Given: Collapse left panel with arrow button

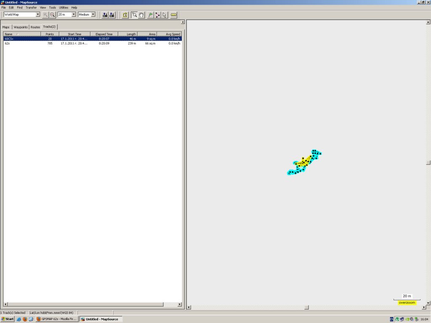Looking at the screenshot, I should [x=183, y=22].
